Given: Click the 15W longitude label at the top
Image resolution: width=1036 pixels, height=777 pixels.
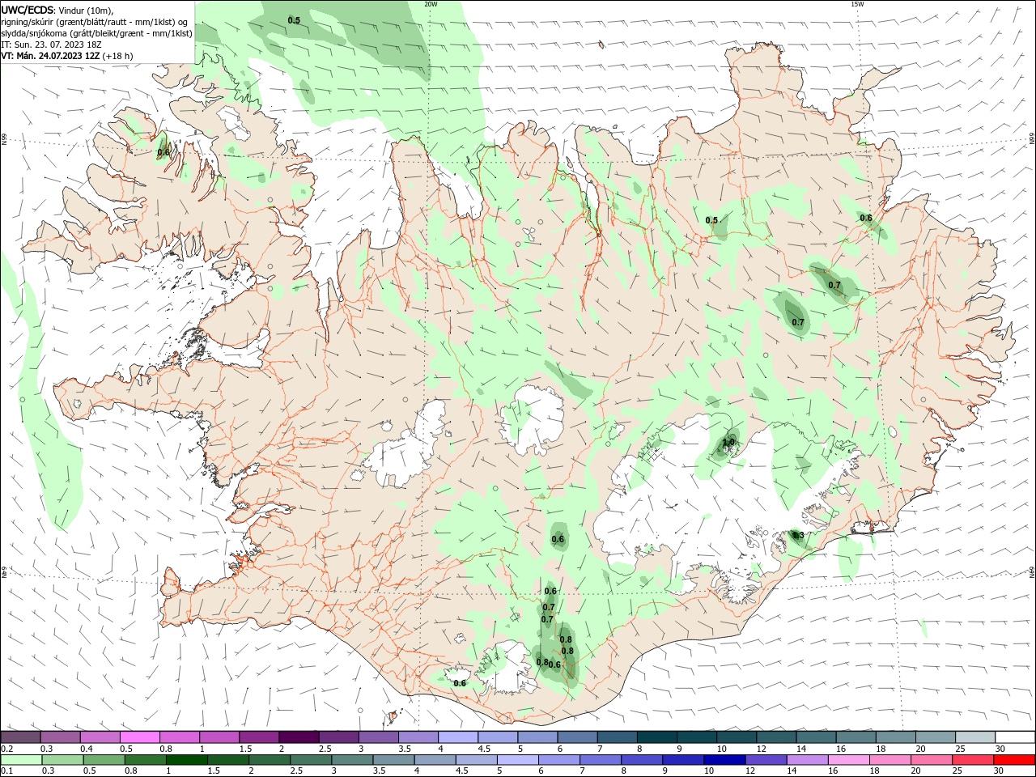Looking at the screenshot, I should tap(856, 4).
